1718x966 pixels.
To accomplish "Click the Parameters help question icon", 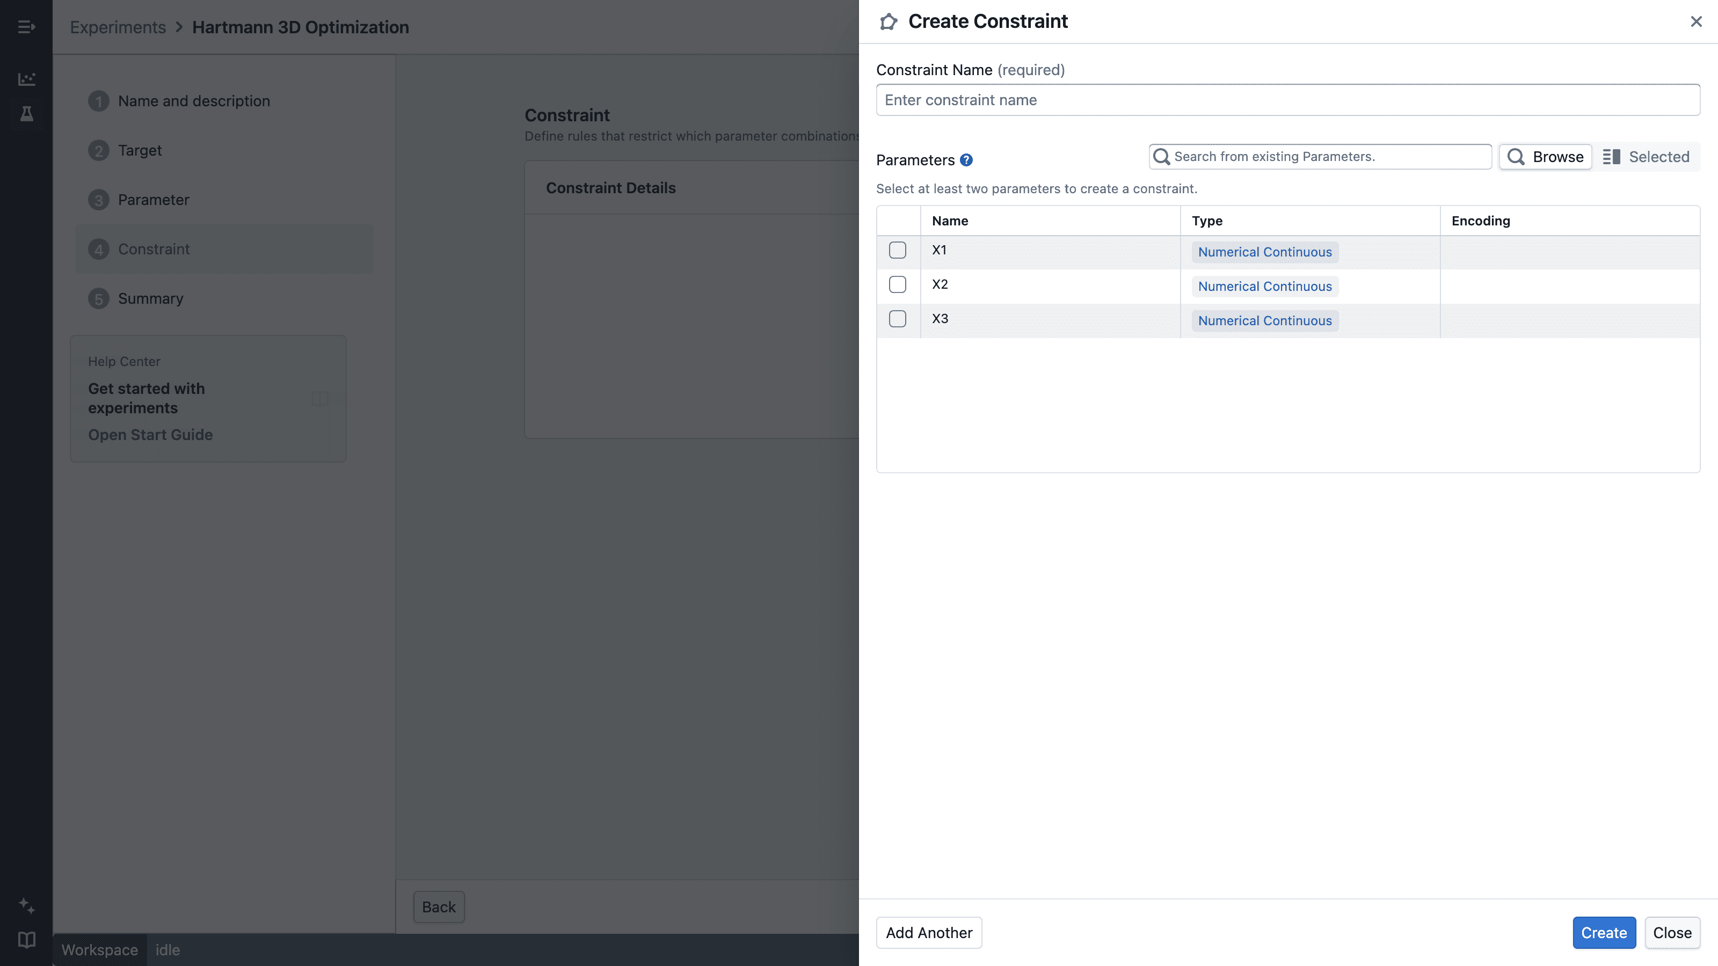I will pos(966,160).
